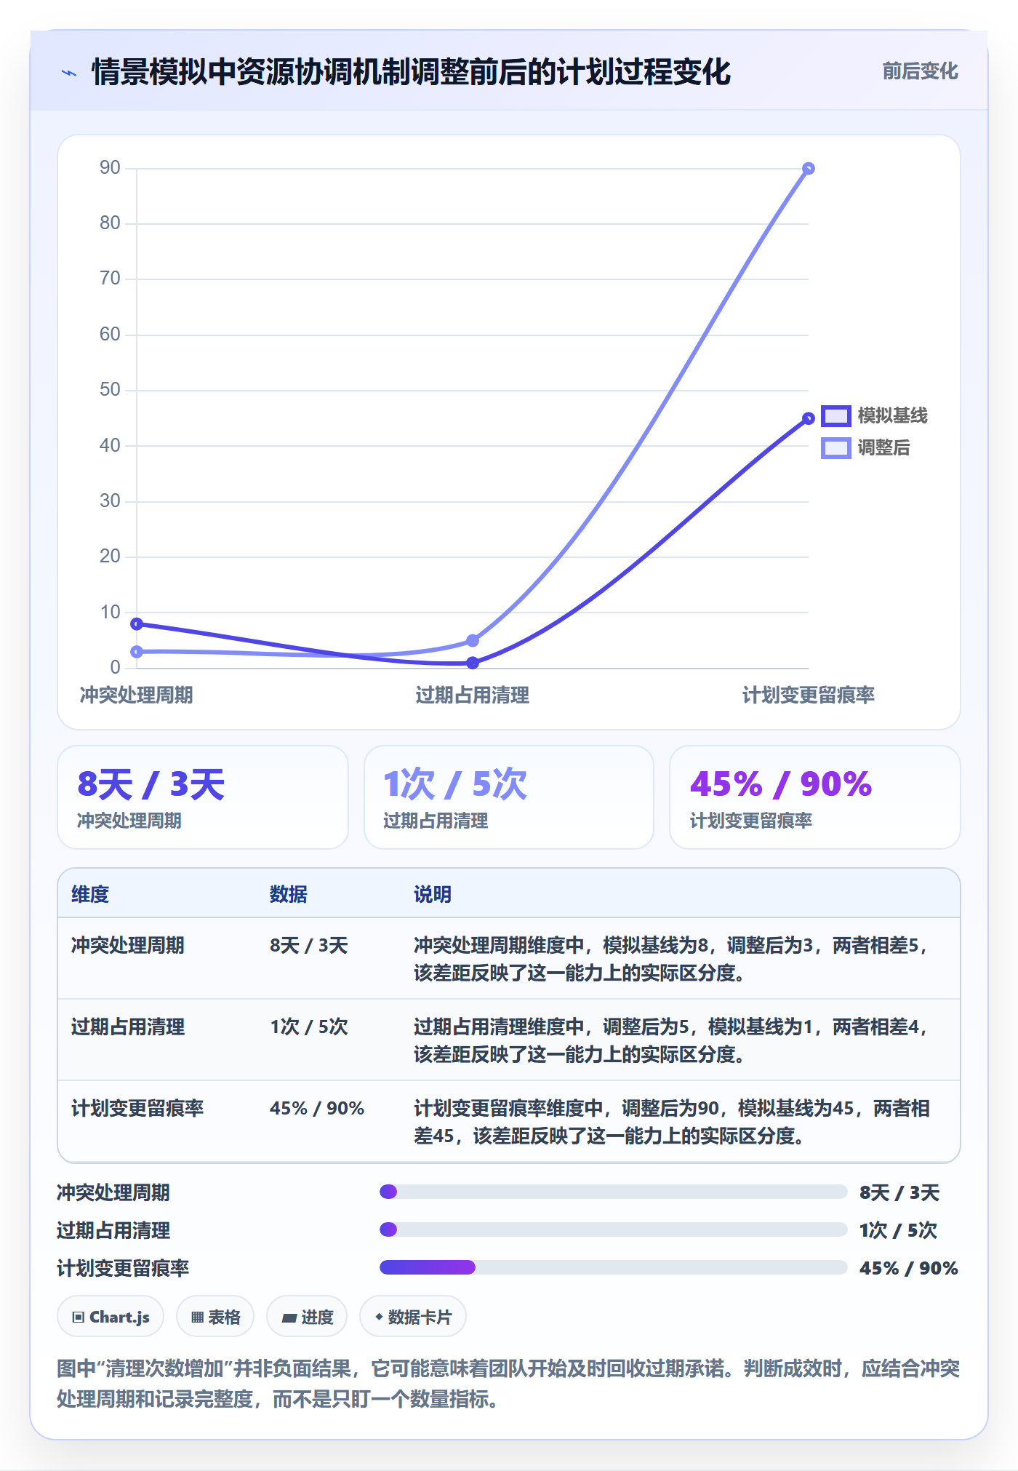The image size is (1018, 1471).
Task: Select the 数据卡片 tag chip
Action: [413, 1317]
